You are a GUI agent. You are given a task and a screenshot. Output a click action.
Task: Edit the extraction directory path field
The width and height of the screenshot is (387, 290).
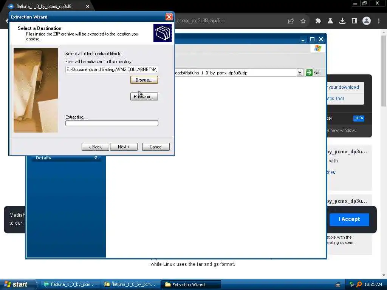tap(112, 69)
